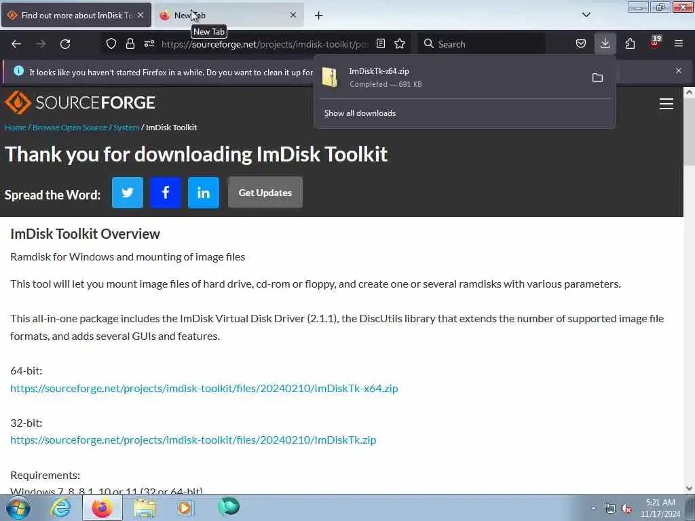Open the Extensions puzzle icon
Image resolution: width=695 pixels, height=521 pixels.
pos(630,43)
